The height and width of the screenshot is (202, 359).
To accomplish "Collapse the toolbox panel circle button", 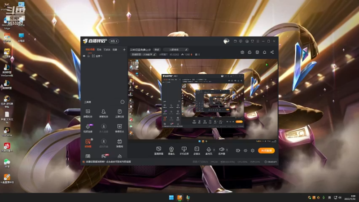I will [122, 102].
